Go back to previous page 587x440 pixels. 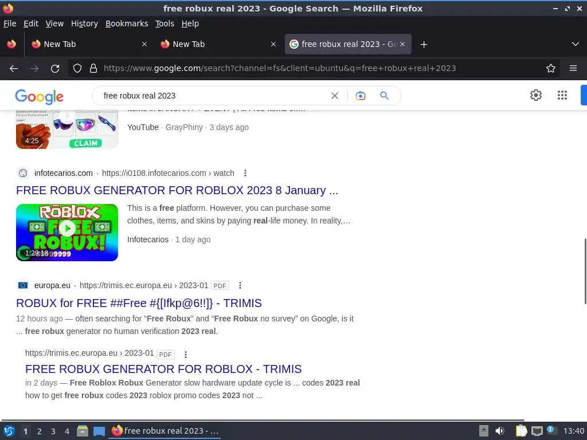point(14,69)
